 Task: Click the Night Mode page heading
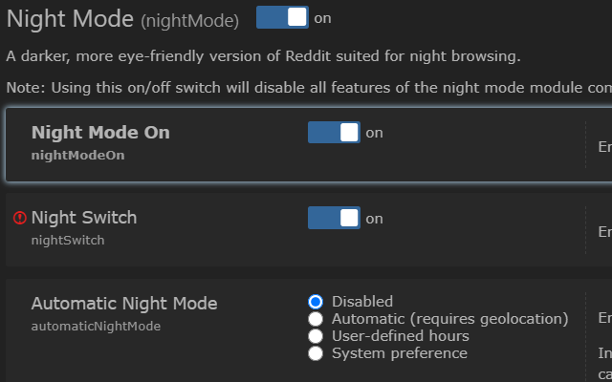pos(70,18)
